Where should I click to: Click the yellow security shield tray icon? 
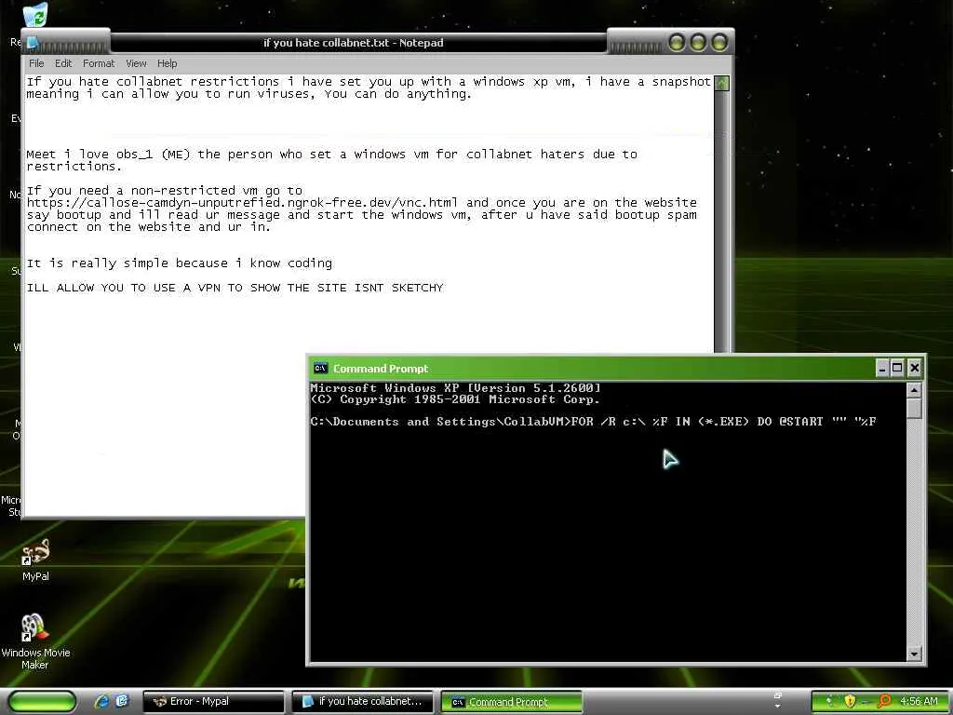click(x=849, y=701)
